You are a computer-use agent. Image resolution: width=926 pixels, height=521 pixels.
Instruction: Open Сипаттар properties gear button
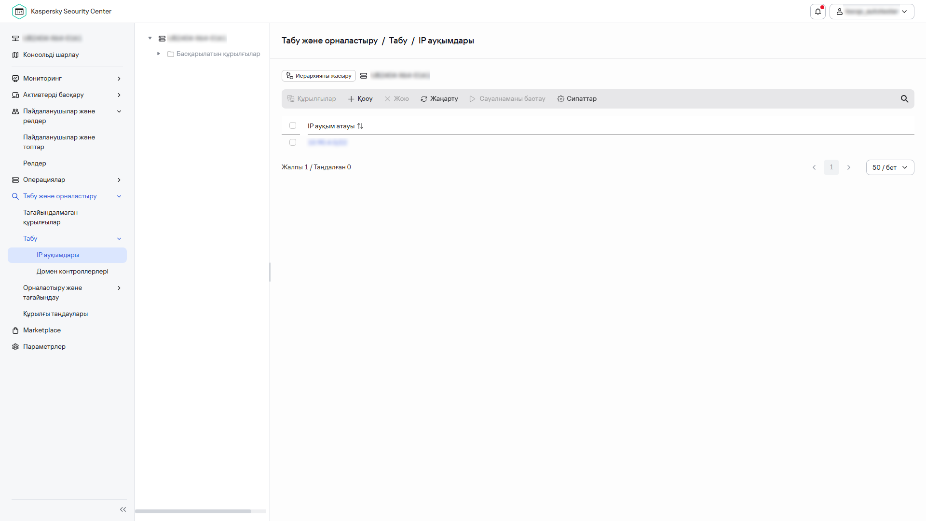[577, 99]
